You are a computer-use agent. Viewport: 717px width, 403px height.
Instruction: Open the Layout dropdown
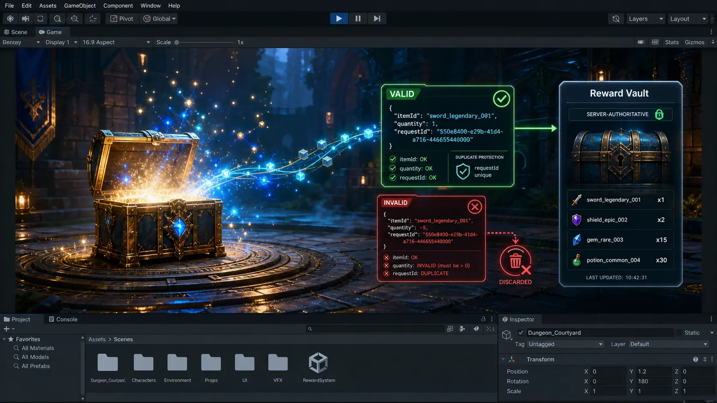pyautogui.click(x=688, y=19)
